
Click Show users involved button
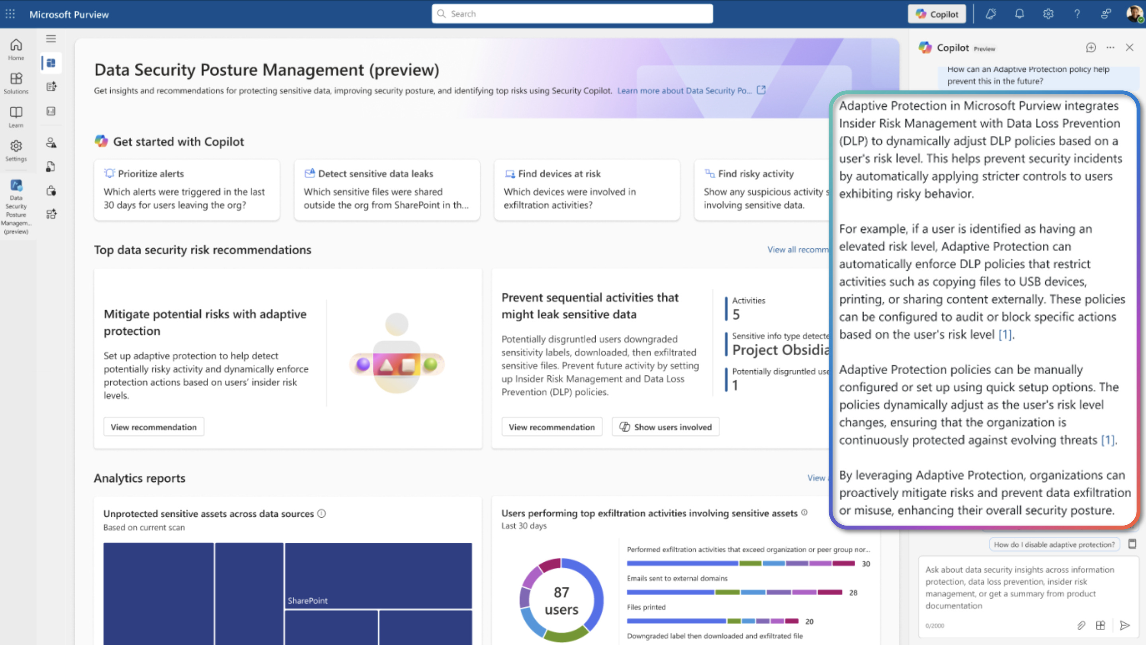(x=665, y=426)
